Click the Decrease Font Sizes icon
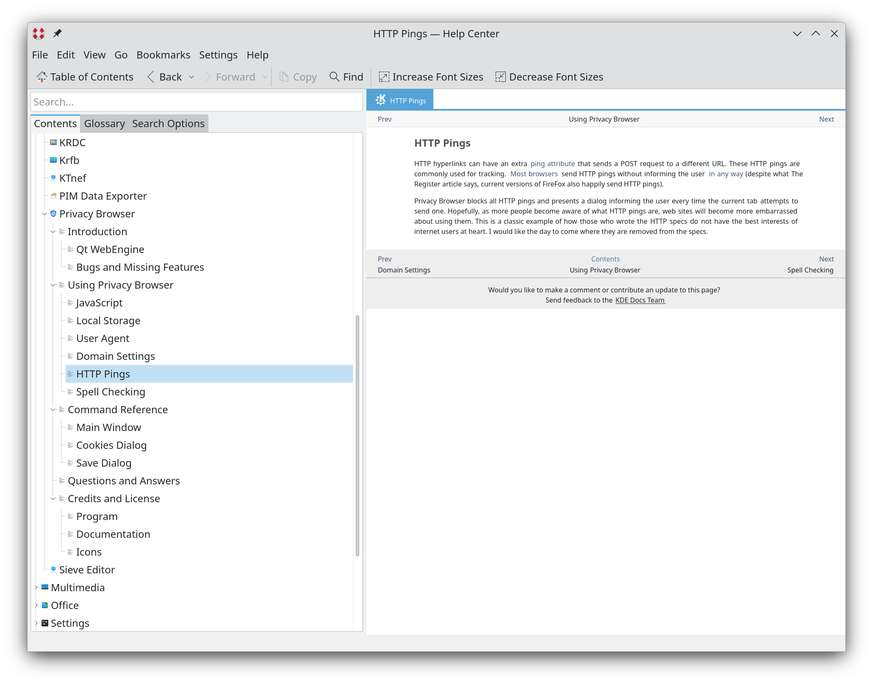Screen dimensions: 873x684 500,77
